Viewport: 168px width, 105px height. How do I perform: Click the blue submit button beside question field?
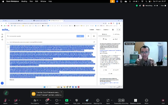click(x=80, y=36)
